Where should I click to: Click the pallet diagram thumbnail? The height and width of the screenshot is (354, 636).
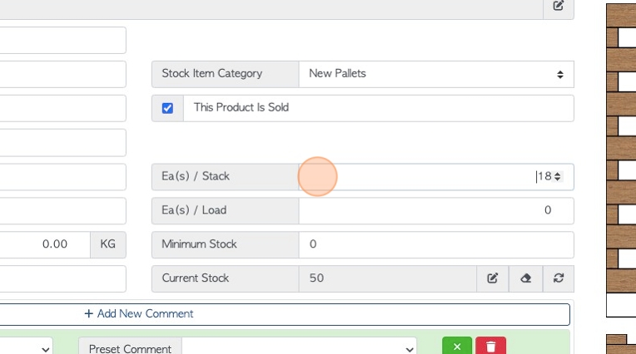click(621, 160)
